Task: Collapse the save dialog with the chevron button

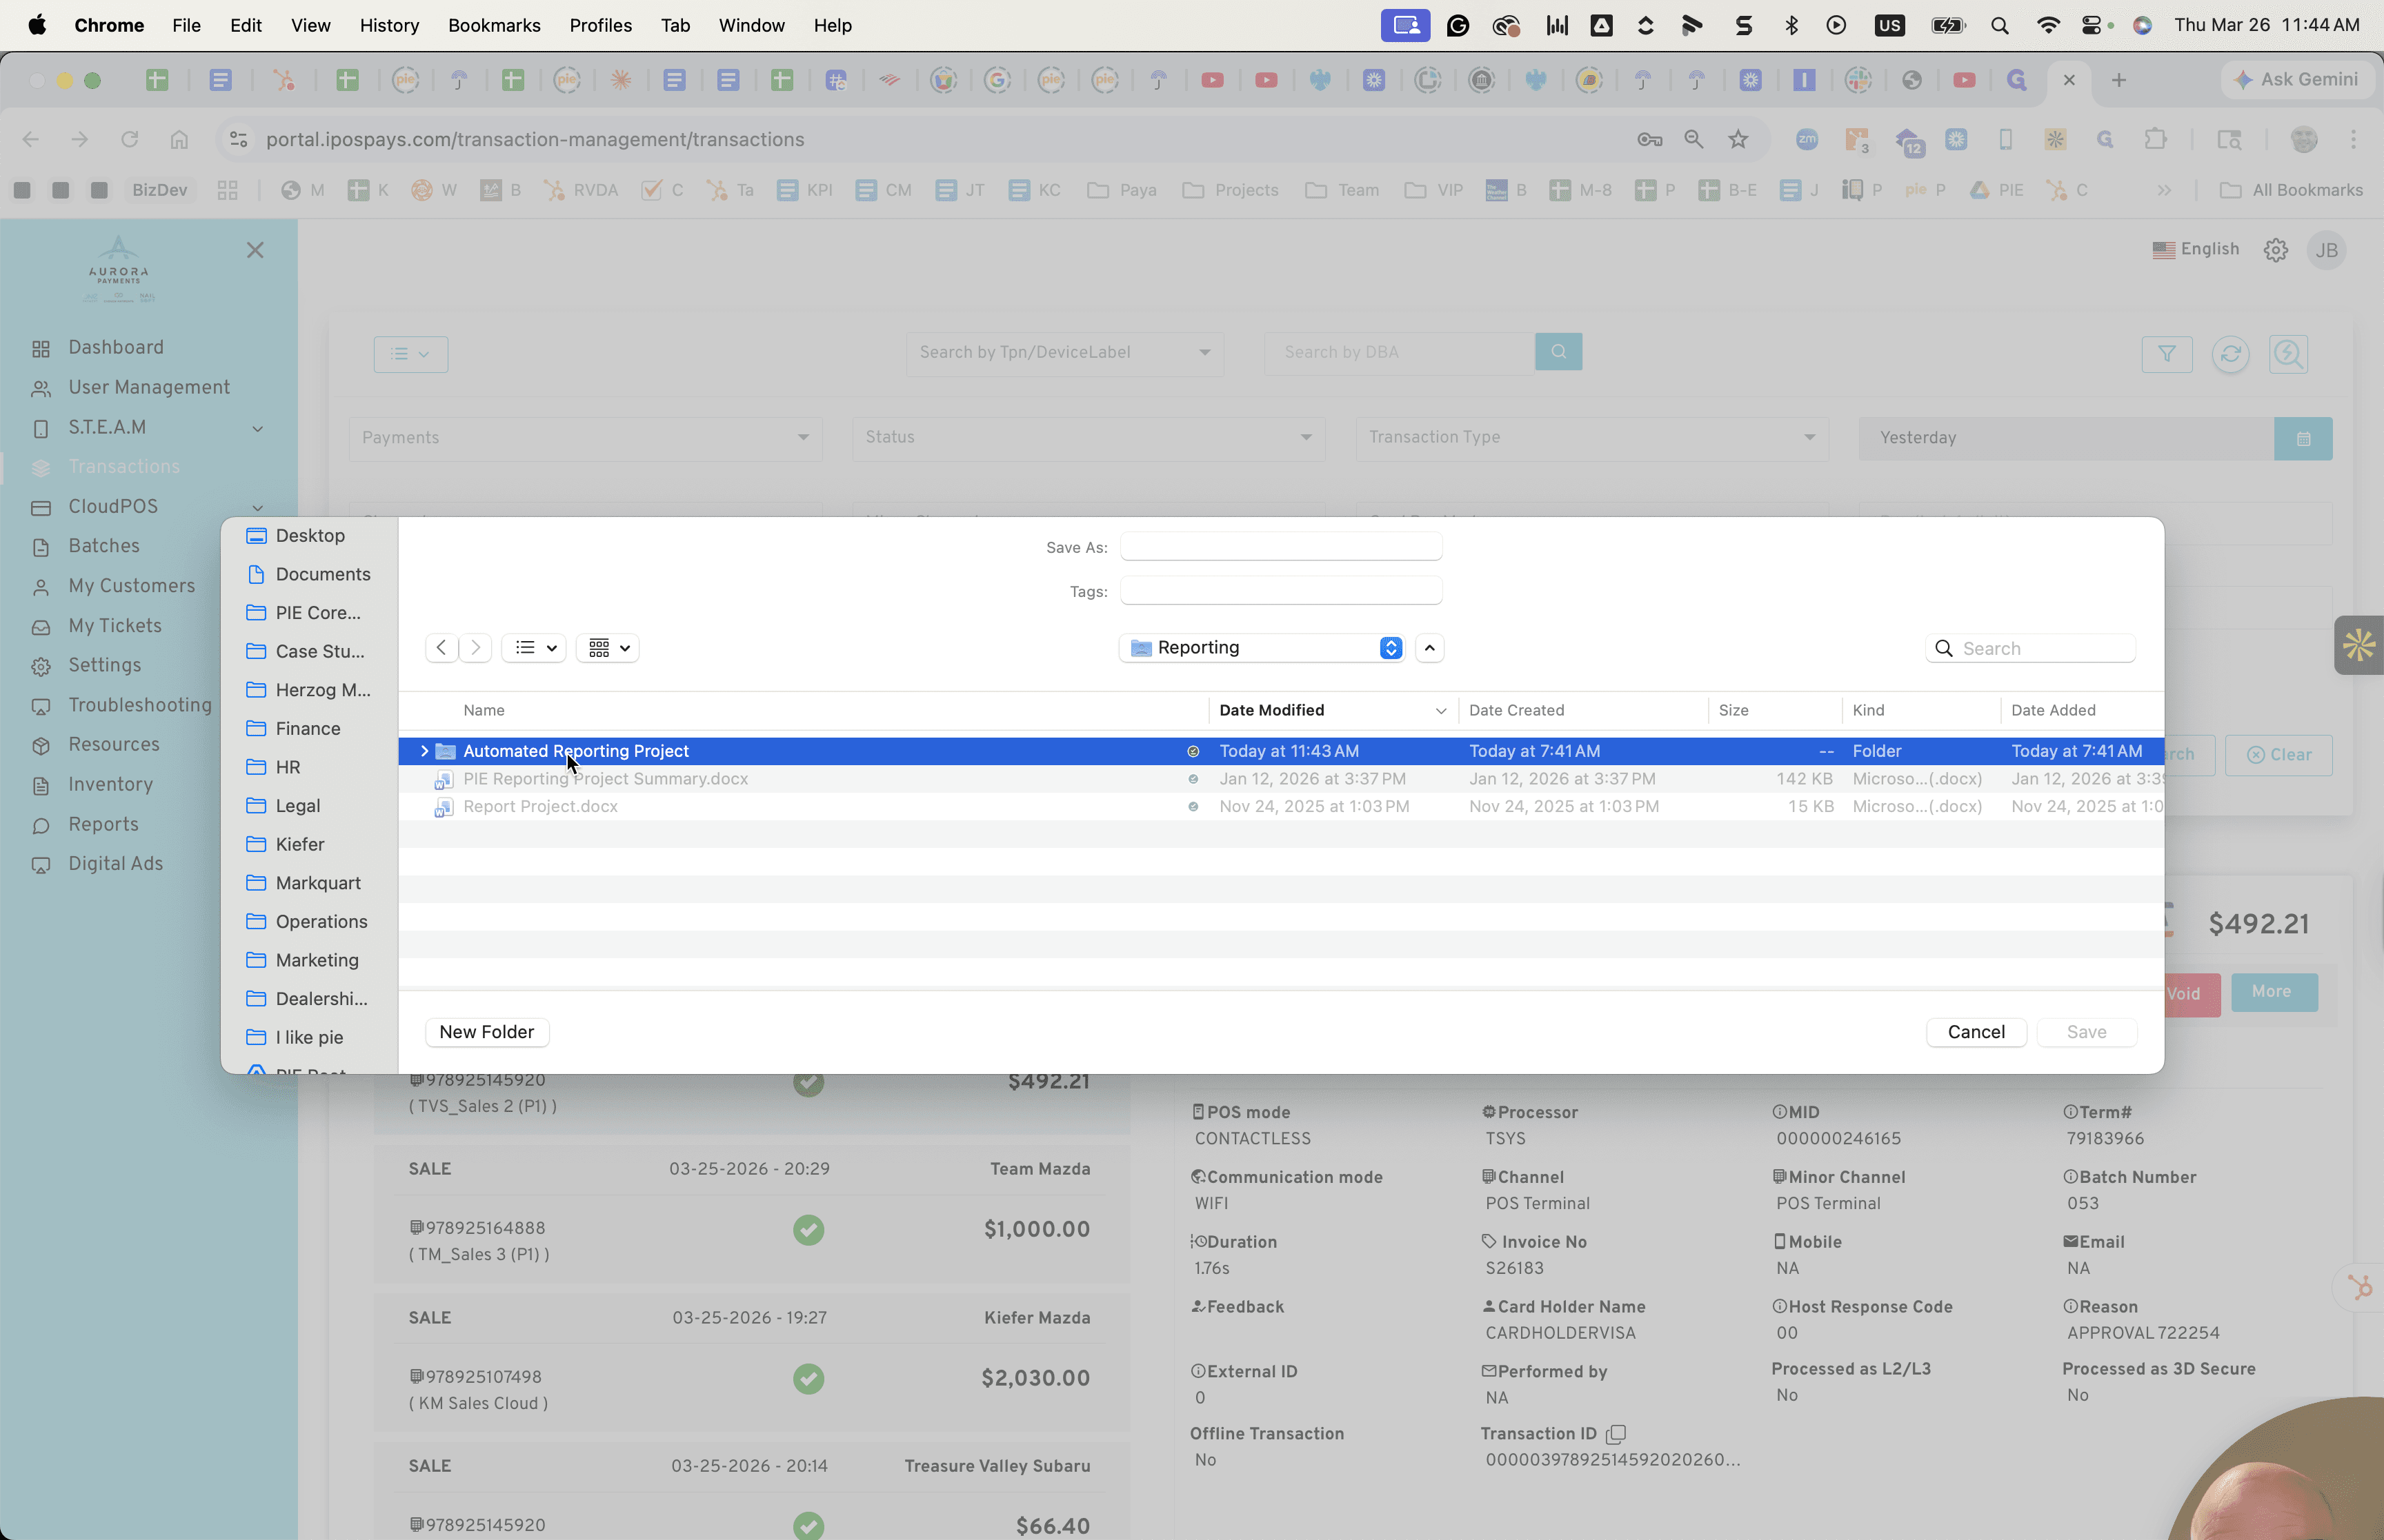Action: (x=1429, y=648)
